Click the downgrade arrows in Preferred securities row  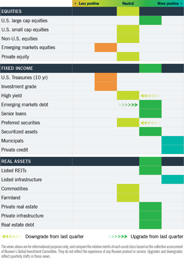point(150,123)
